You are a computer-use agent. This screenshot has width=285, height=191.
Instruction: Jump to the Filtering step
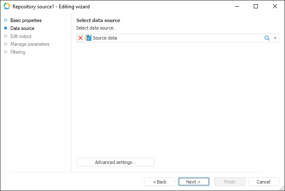[18, 52]
